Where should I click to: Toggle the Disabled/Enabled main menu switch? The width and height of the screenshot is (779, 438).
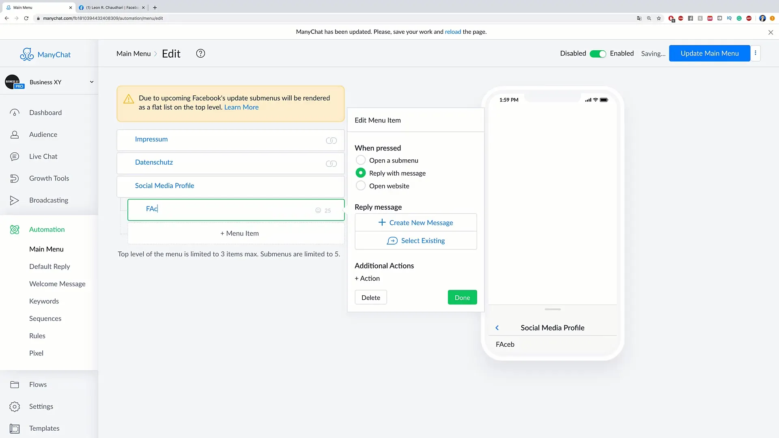pos(598,54)
